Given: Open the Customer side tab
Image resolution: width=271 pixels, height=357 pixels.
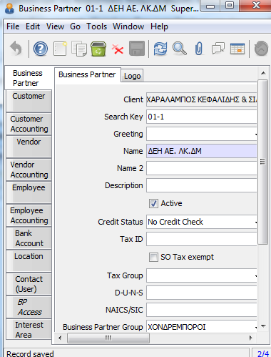Looking at the screenshot, I should pyautogui.click(x=29, y=101).
